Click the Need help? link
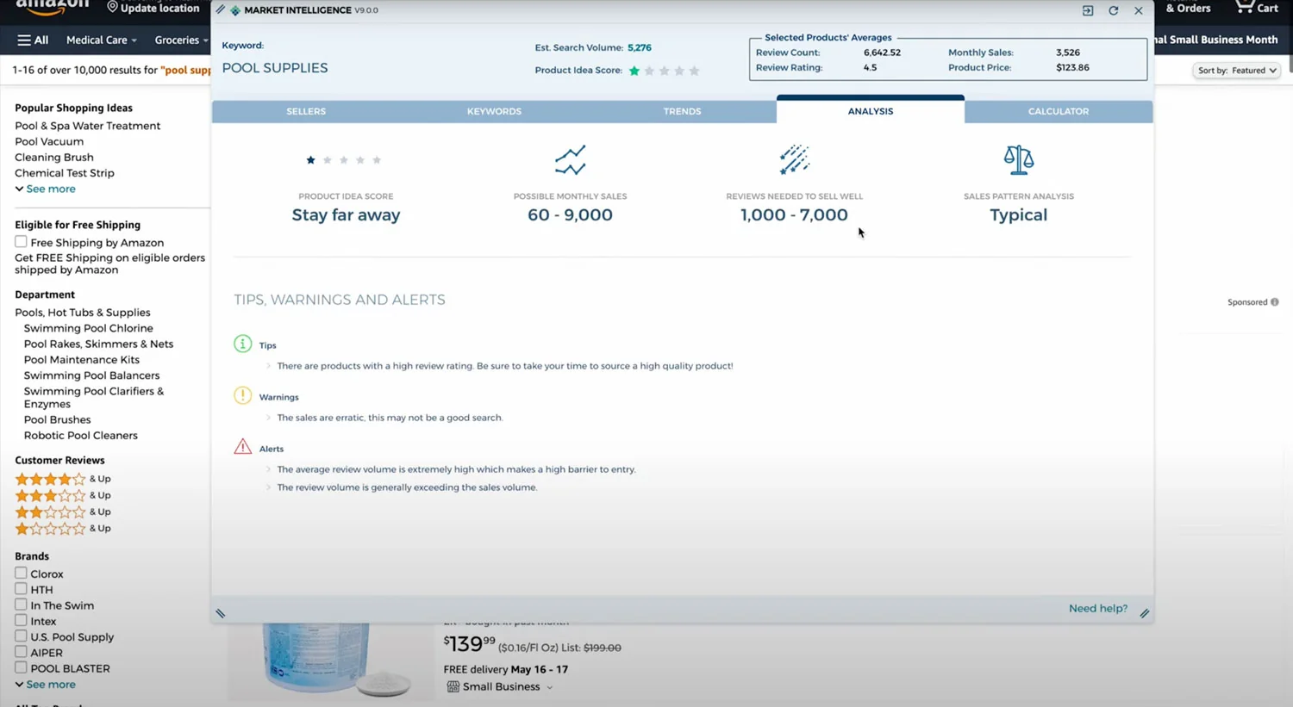1293x707 pixels. tap(1097, 609)
